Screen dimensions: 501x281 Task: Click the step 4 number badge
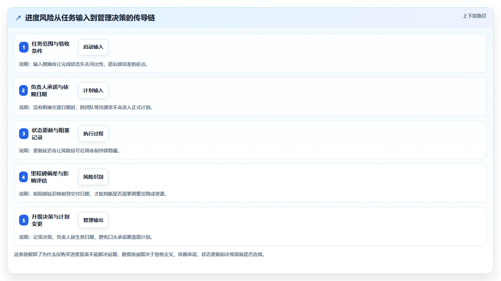(x=24, y=177)
